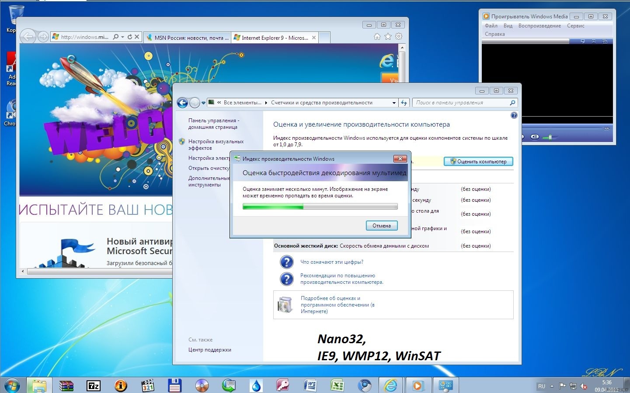
Task: Open Windows Explorer folder on taskbar
Action: coord(39,386)
